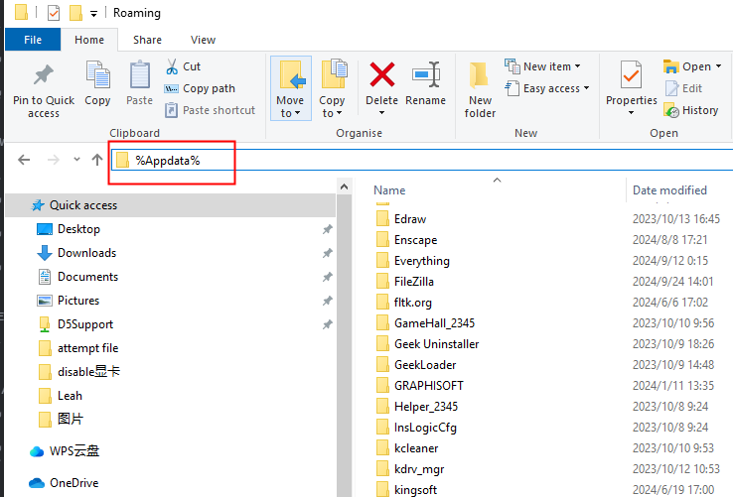Click the red Delete icon

click(382, 74)
